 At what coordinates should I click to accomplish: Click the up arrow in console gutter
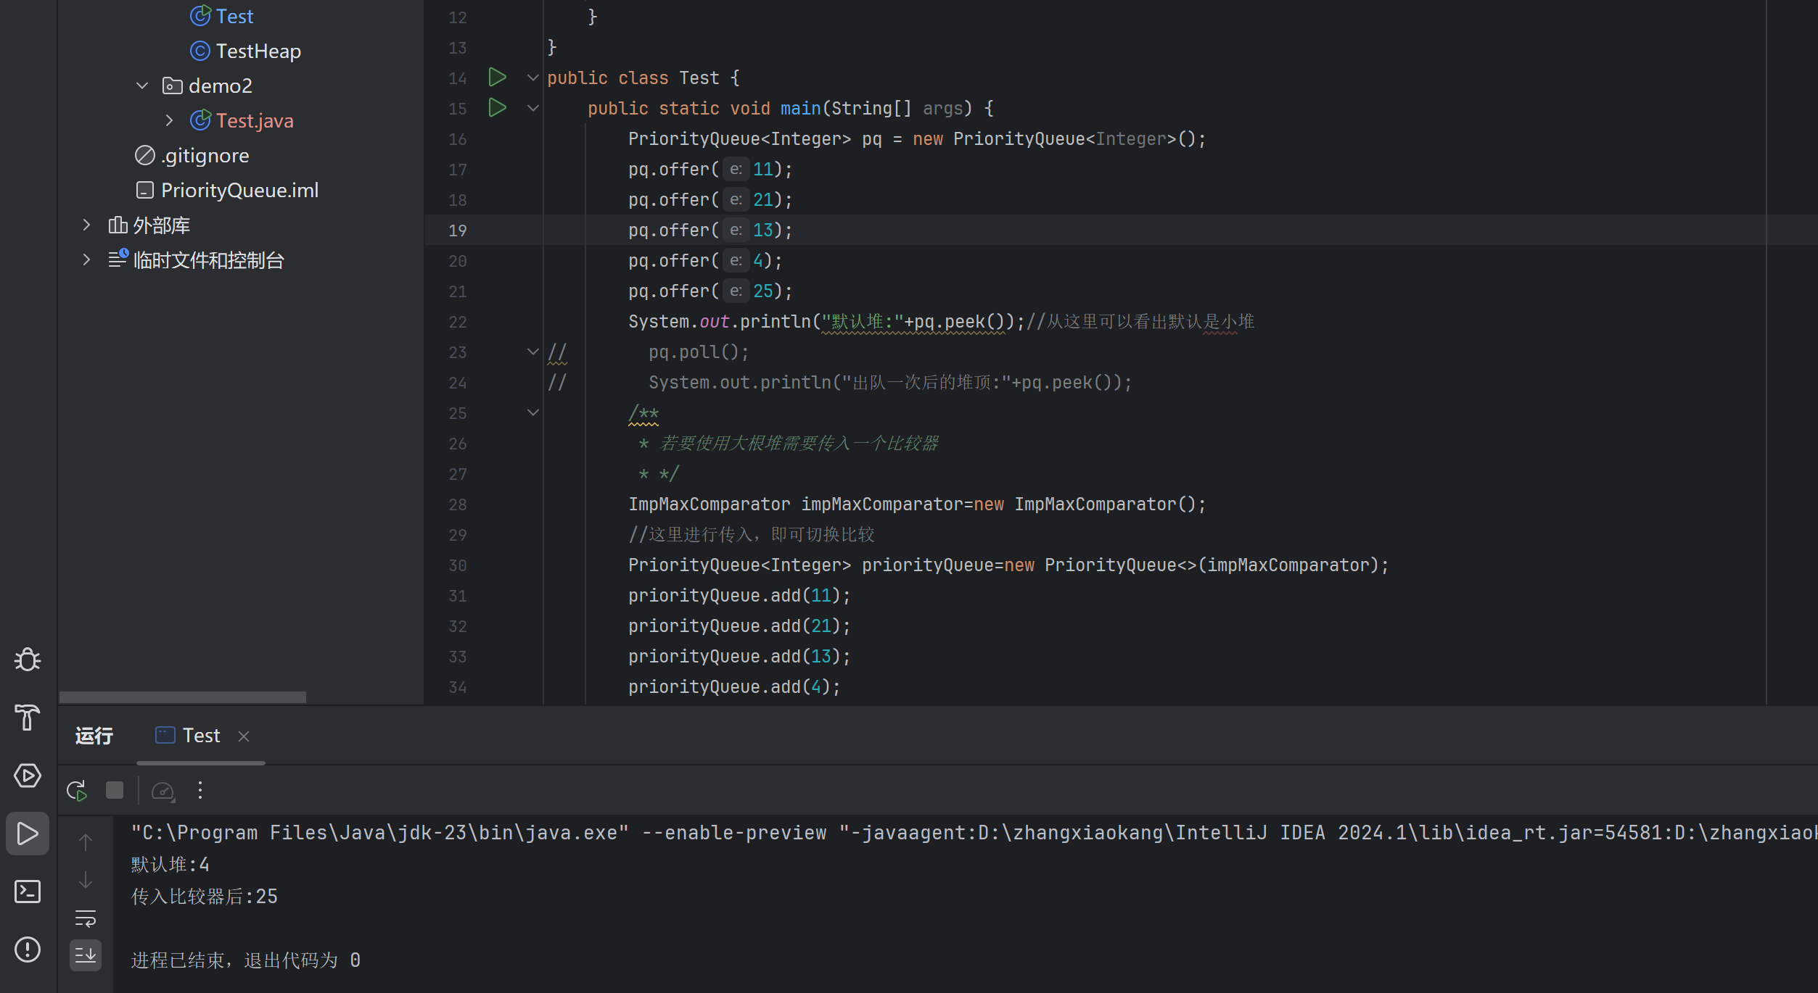(x=85, y=841)
